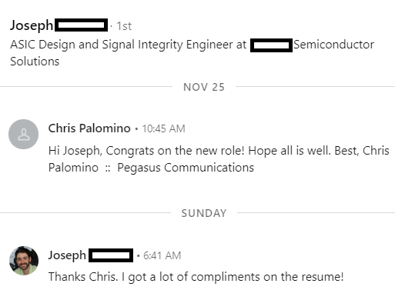Click the NOV 25 date divider
The height and width of the screenshot is (290, 395).
coord(204,87)
